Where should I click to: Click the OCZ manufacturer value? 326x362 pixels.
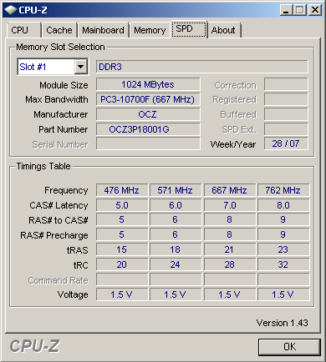point(148,114)
